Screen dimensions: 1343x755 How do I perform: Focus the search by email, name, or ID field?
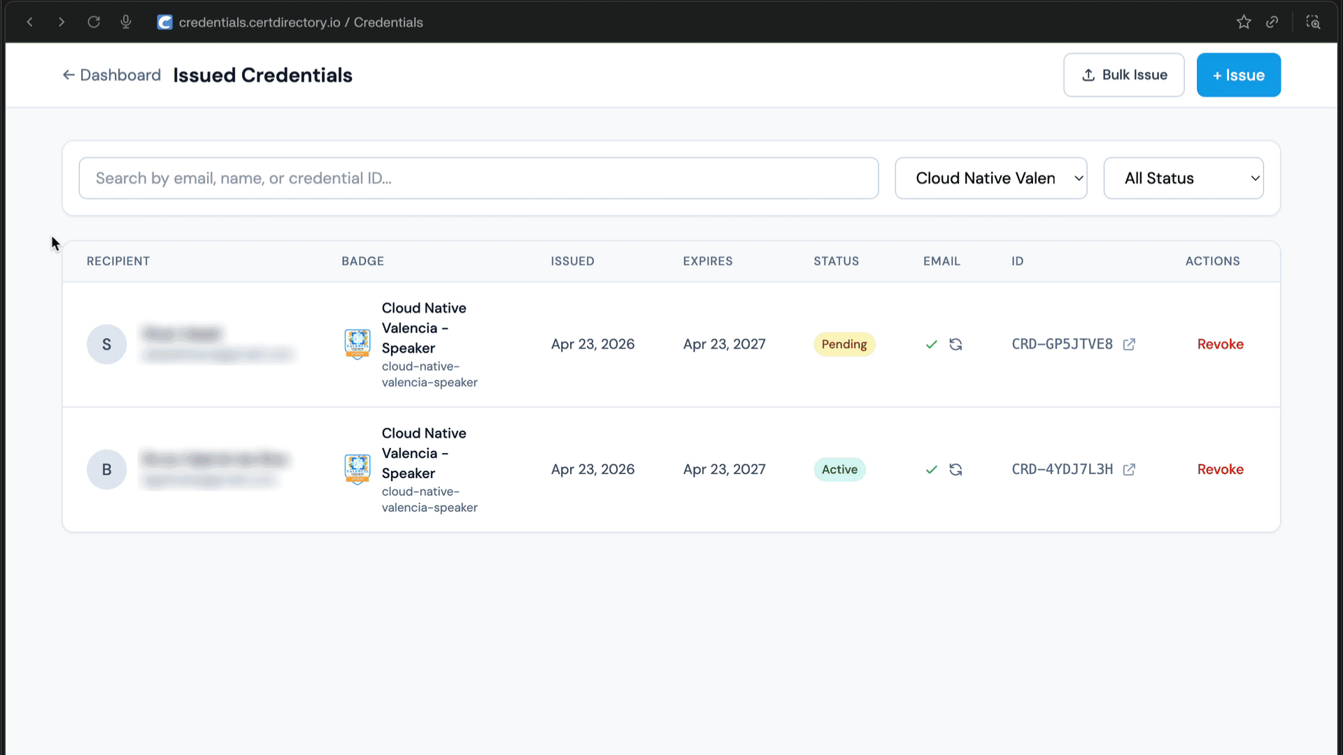coord(478,178)
